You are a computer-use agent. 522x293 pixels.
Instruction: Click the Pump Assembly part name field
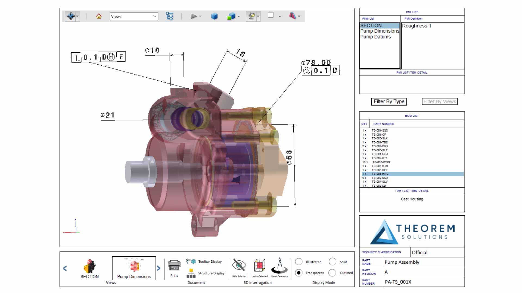pyautogui.click(x=424, y=262)
